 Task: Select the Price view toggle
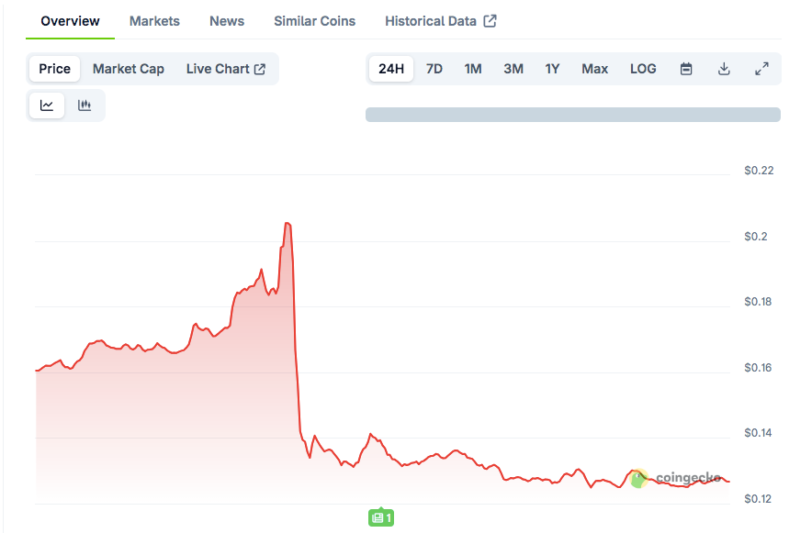[x=55, y=69]
